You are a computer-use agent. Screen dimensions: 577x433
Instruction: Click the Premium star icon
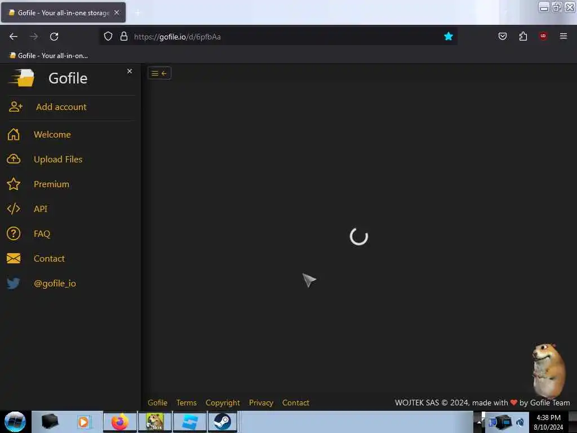(14, 184)
